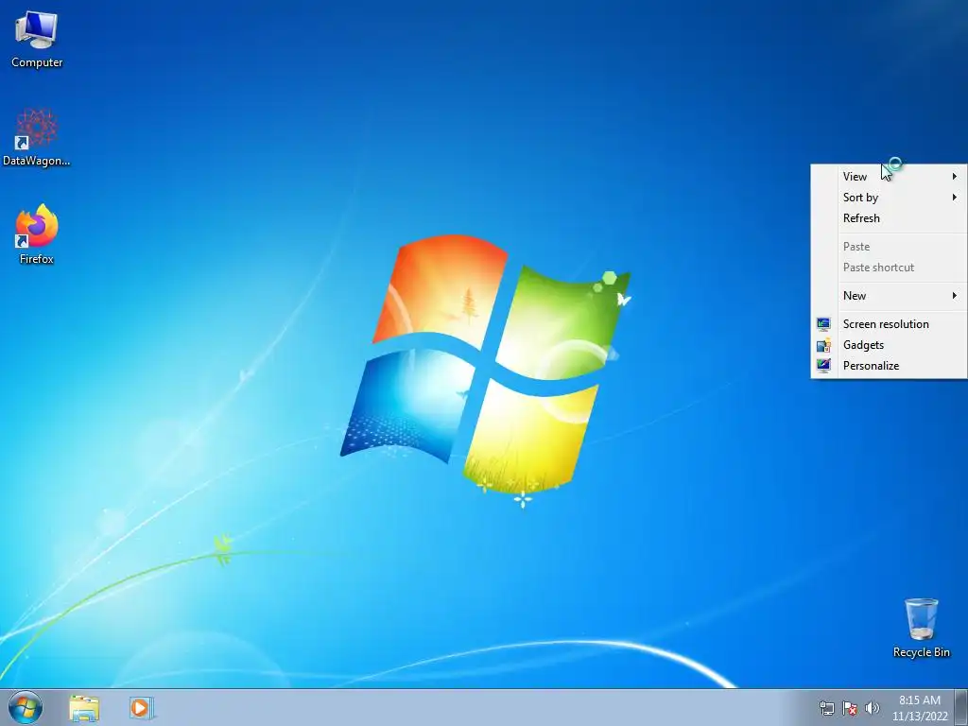Open Windows Explorer from taskbar
The image size is (968, 726).
(84, 708)
